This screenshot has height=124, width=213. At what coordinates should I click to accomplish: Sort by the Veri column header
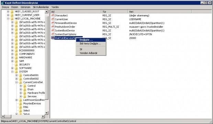160,12
